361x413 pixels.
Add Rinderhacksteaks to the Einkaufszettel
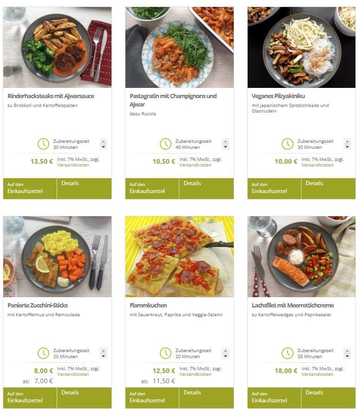(x=30, y=188)
